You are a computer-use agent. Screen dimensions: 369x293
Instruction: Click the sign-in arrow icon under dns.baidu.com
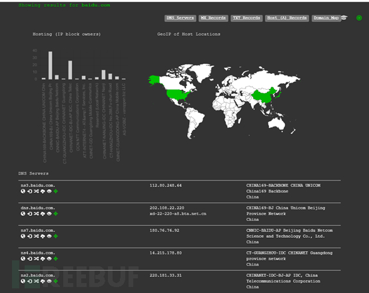pyautogui.click(x=29, y=214)
